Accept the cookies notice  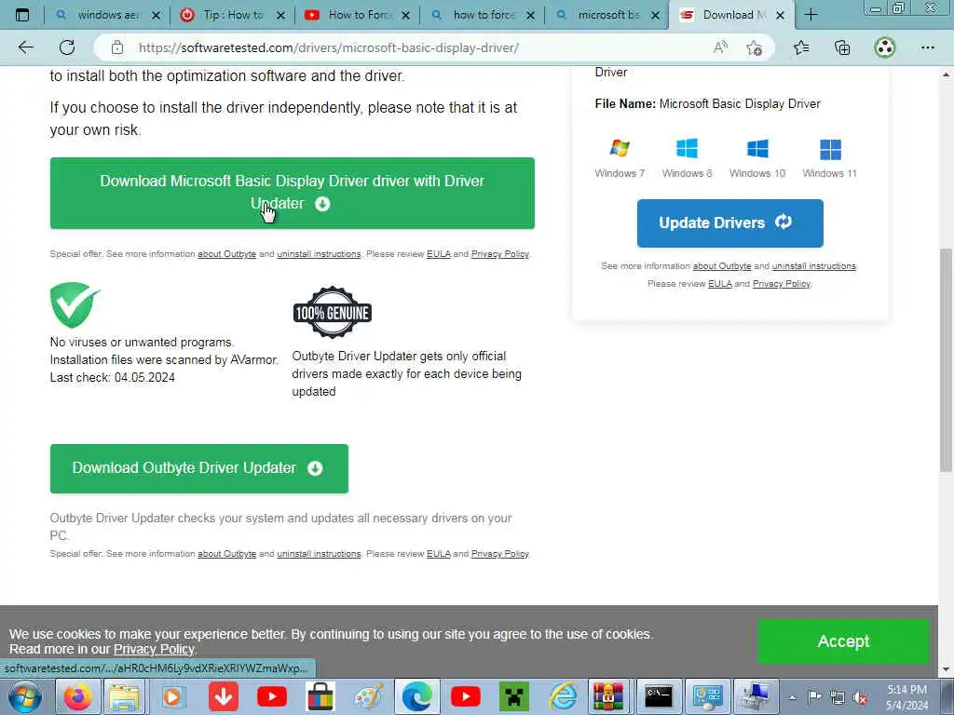(x=843, y=641)
